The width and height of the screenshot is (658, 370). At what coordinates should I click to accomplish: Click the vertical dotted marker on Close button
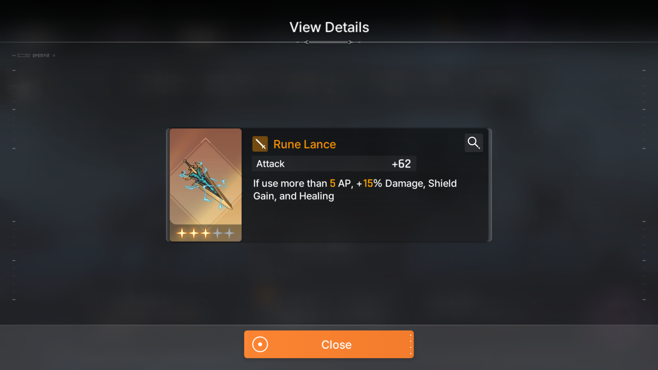(x=410, y=344)
